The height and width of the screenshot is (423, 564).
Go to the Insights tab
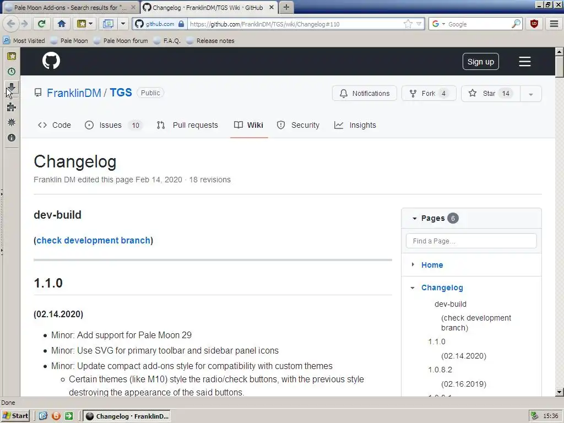(355, 125)
